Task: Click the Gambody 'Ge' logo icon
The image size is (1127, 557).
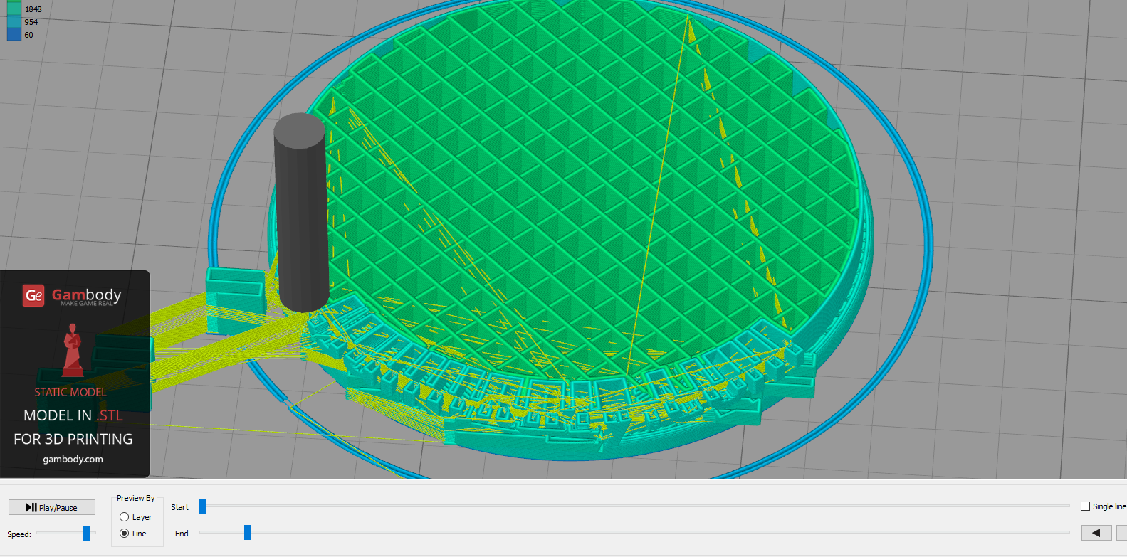Action: point(33,295)
